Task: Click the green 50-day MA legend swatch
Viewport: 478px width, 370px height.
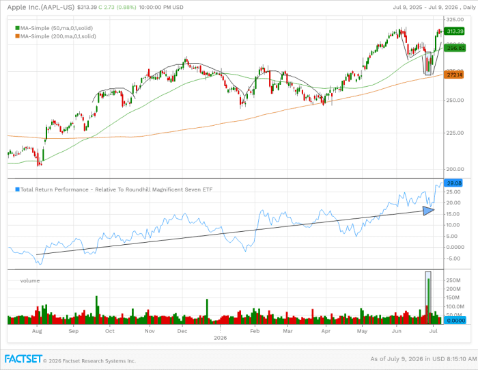Action: 17,28
